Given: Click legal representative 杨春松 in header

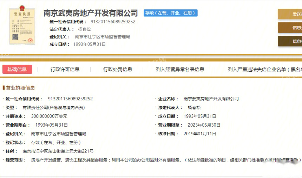Looking at the screenshot, I should pyautogui.click(x=84, y=29).
